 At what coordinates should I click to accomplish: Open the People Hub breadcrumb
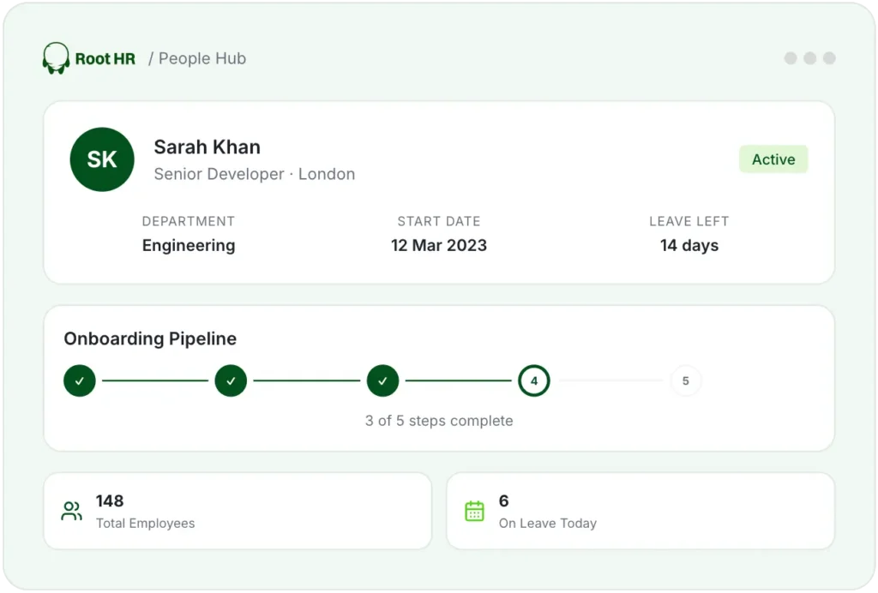pos(202,58)
